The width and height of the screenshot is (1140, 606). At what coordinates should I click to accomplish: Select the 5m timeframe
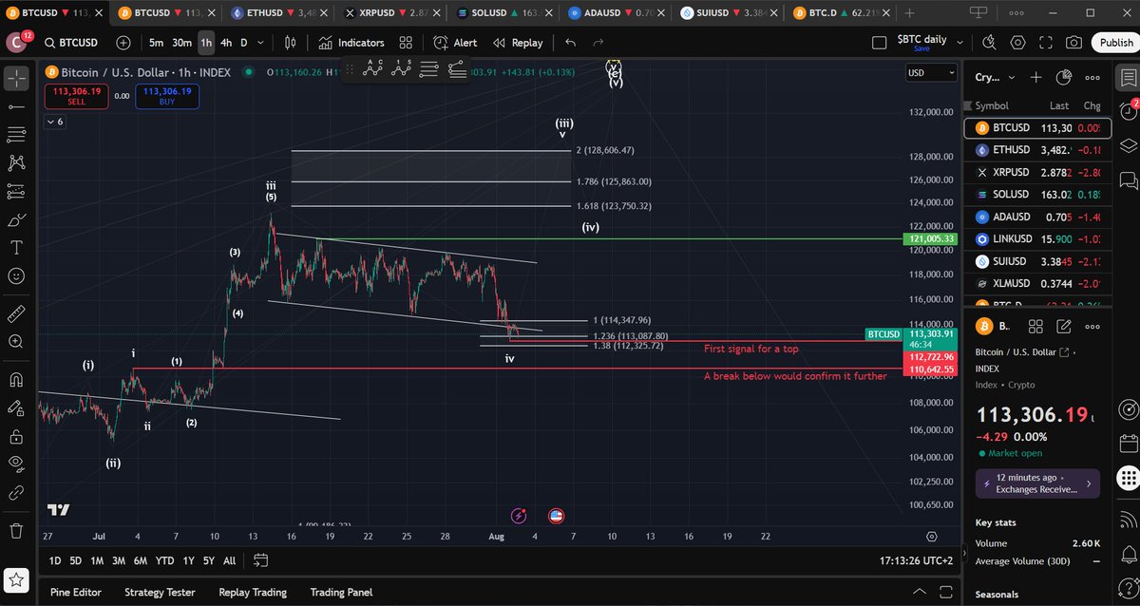(x=156, y=43)
